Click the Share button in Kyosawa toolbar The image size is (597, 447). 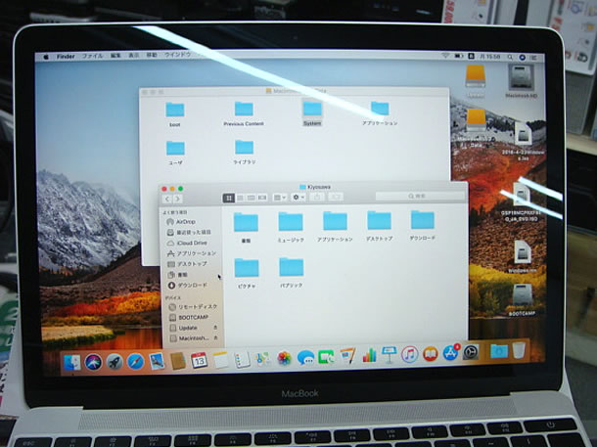[317, 197]
